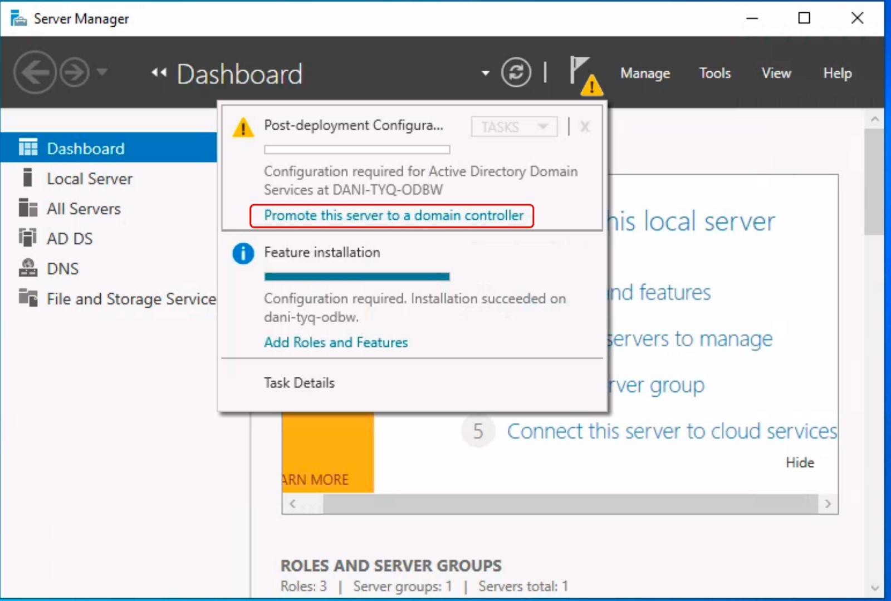The image size is (891, 601).
Task: Open the Manage menu
Action: 644,73
